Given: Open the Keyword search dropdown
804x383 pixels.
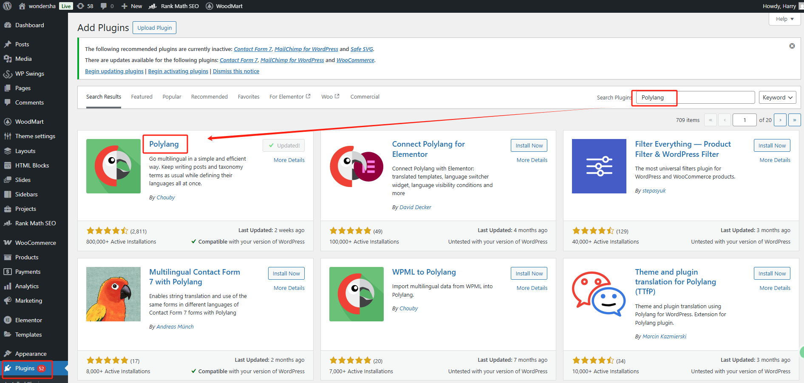Looking at the screenshot, I should pyautogui.click(x=777, y=97).
